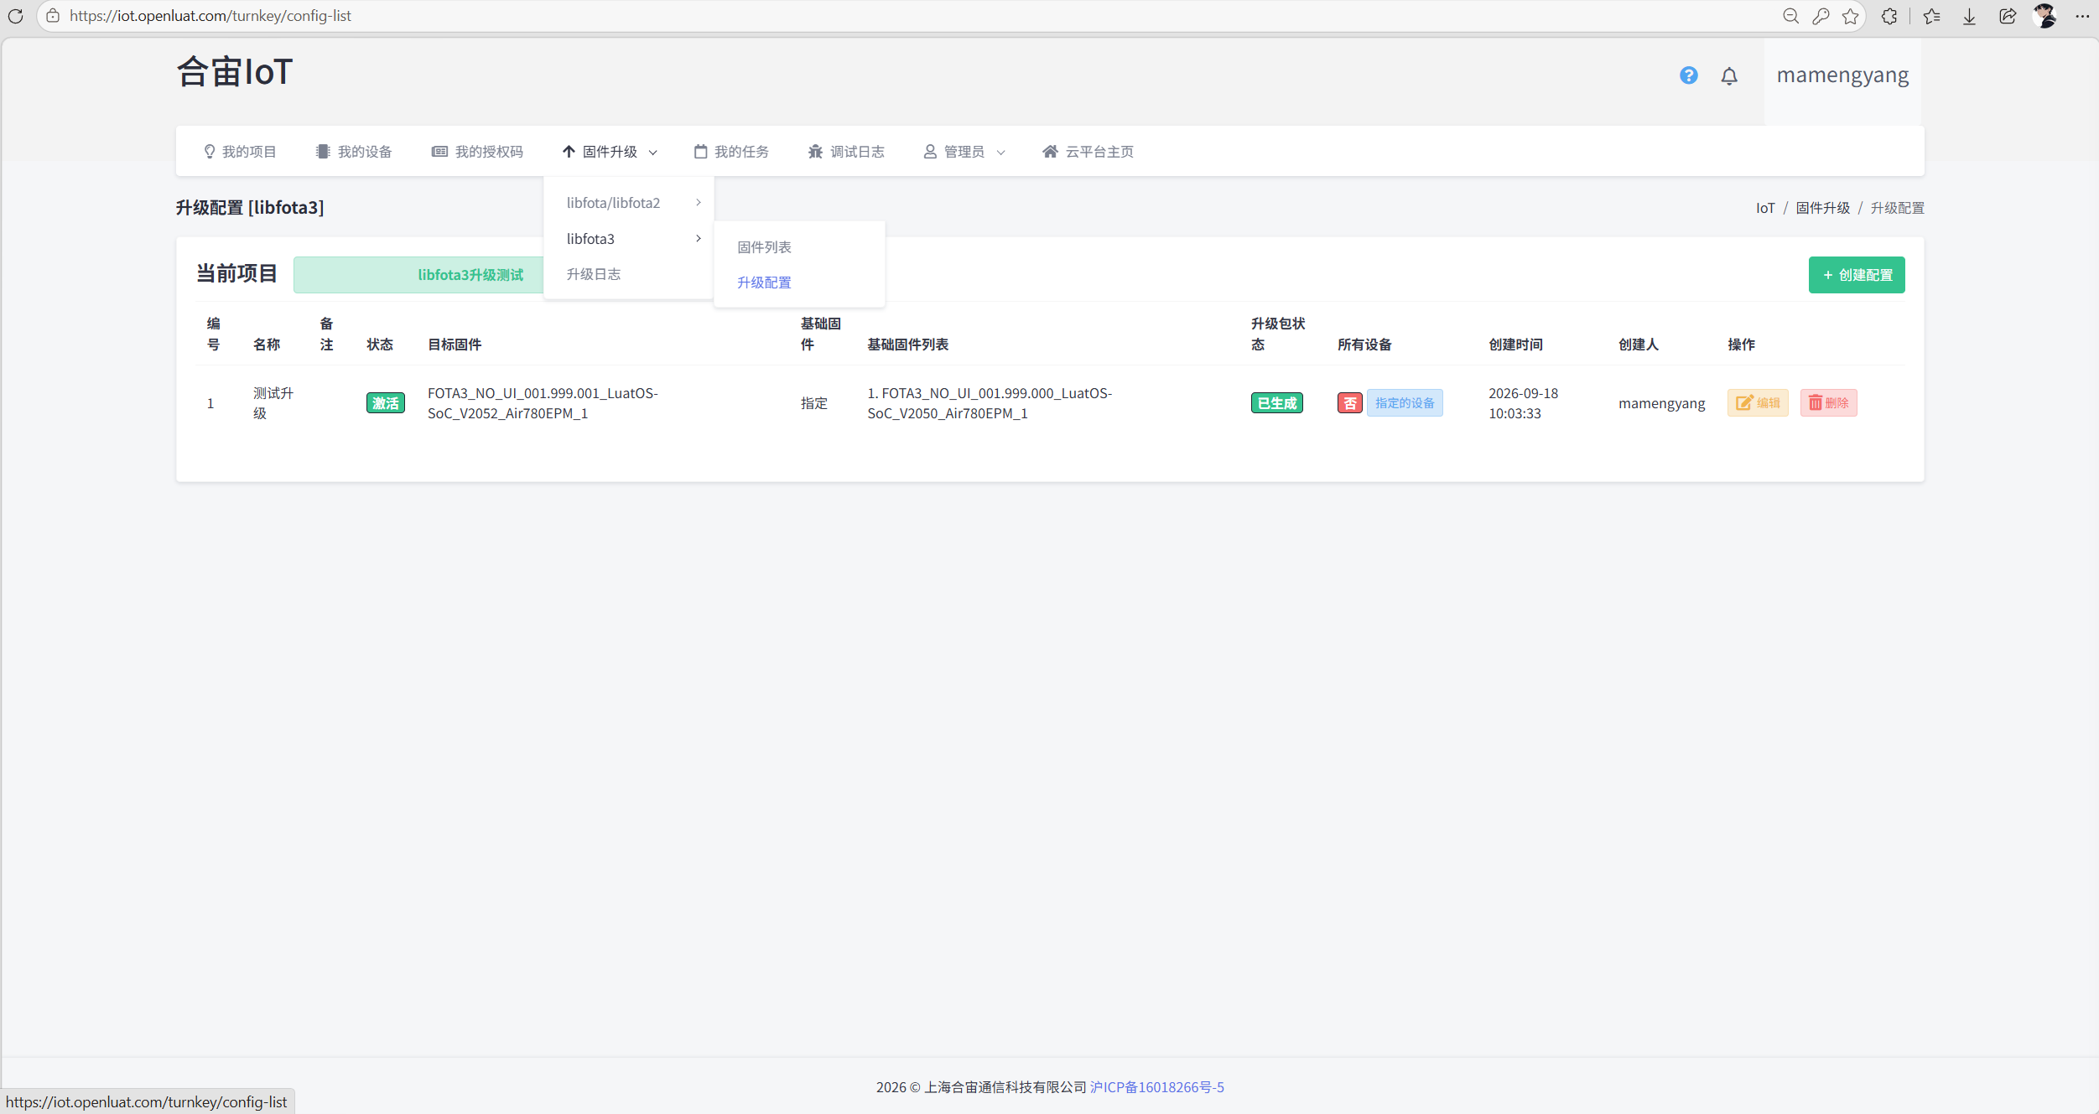Bookmark page with the star icon
Screen dimensions: 2099x1114
[x=1850, y=16]
